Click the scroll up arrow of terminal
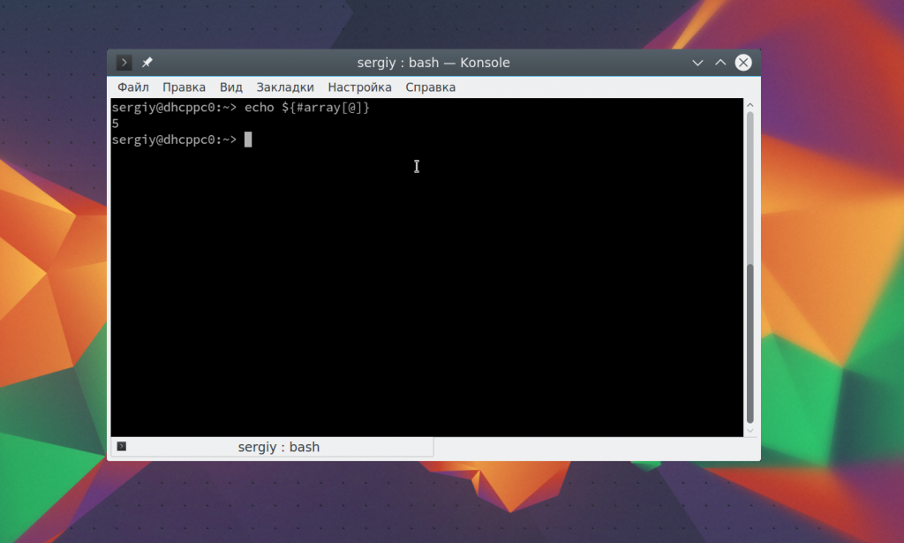 [750, 104]
